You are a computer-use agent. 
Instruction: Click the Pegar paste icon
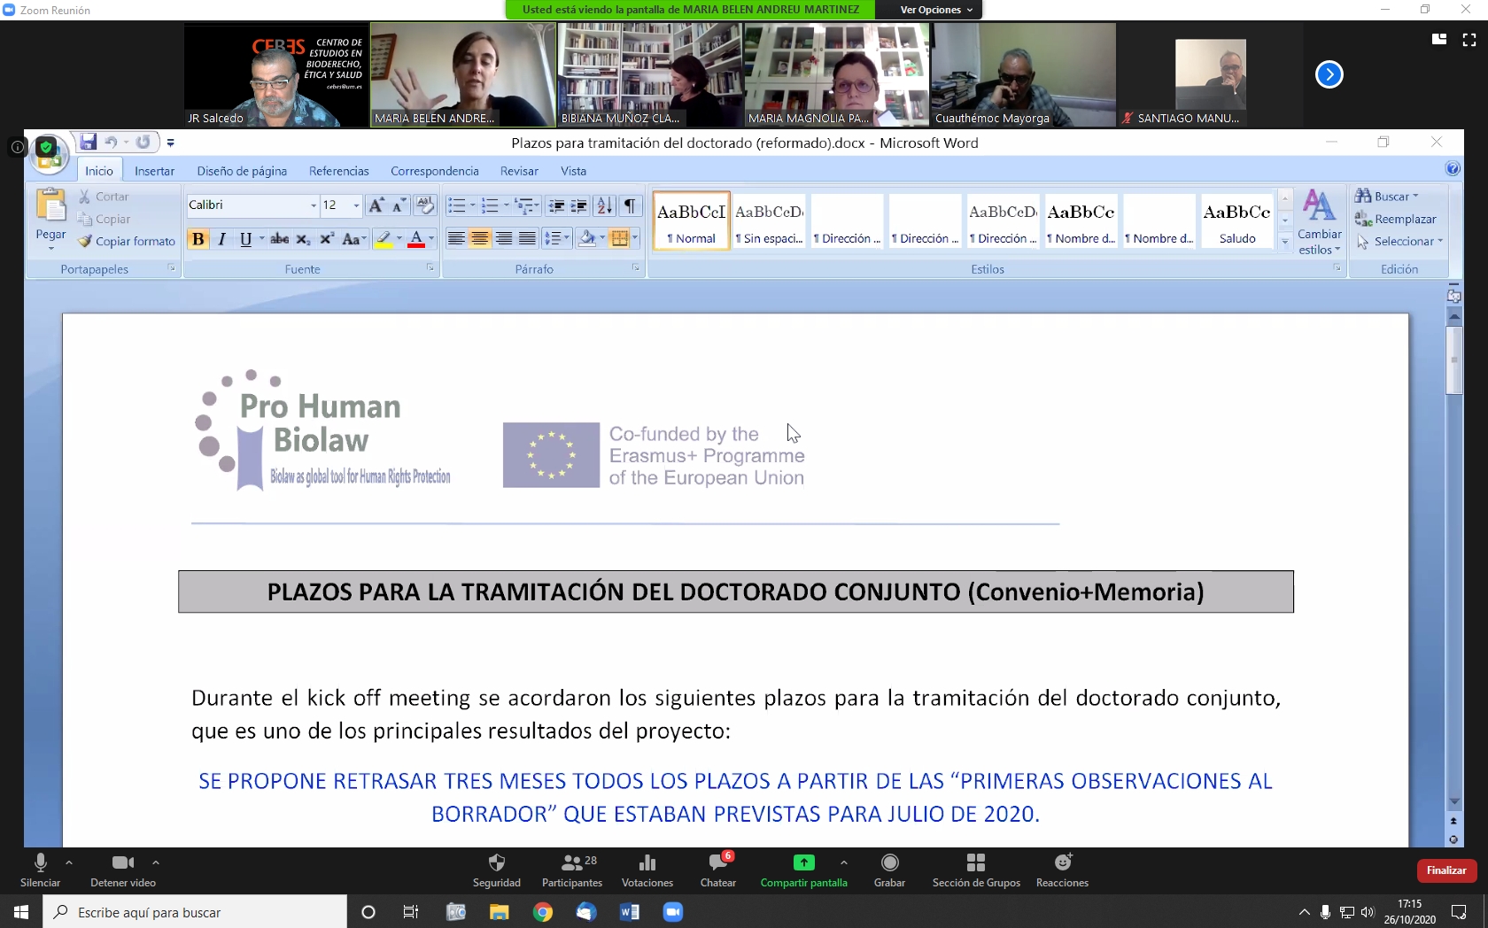coord(50,205)
